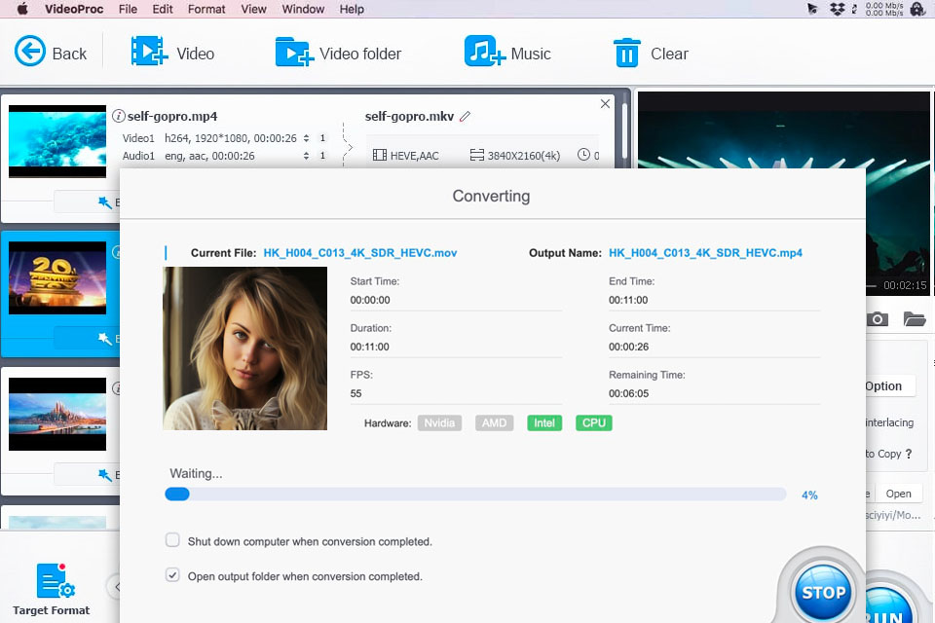935x623 pixels.
Task: Open the Format menu
Action: 206,9
